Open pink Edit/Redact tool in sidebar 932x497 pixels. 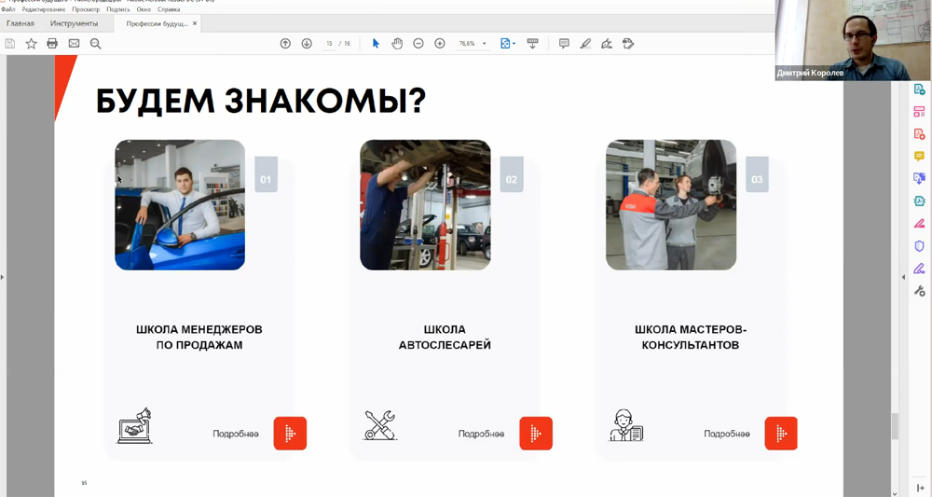(919, 224)
